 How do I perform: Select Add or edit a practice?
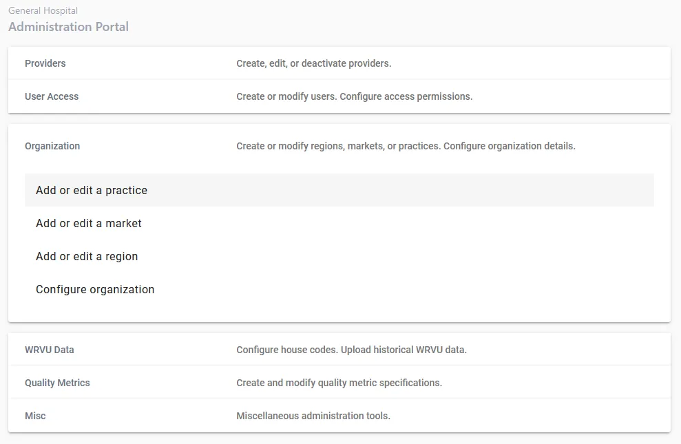click(92, 190)
